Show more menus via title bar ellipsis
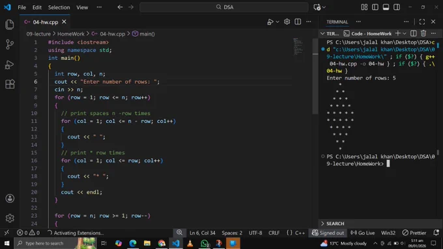 [x=99, y=7]
